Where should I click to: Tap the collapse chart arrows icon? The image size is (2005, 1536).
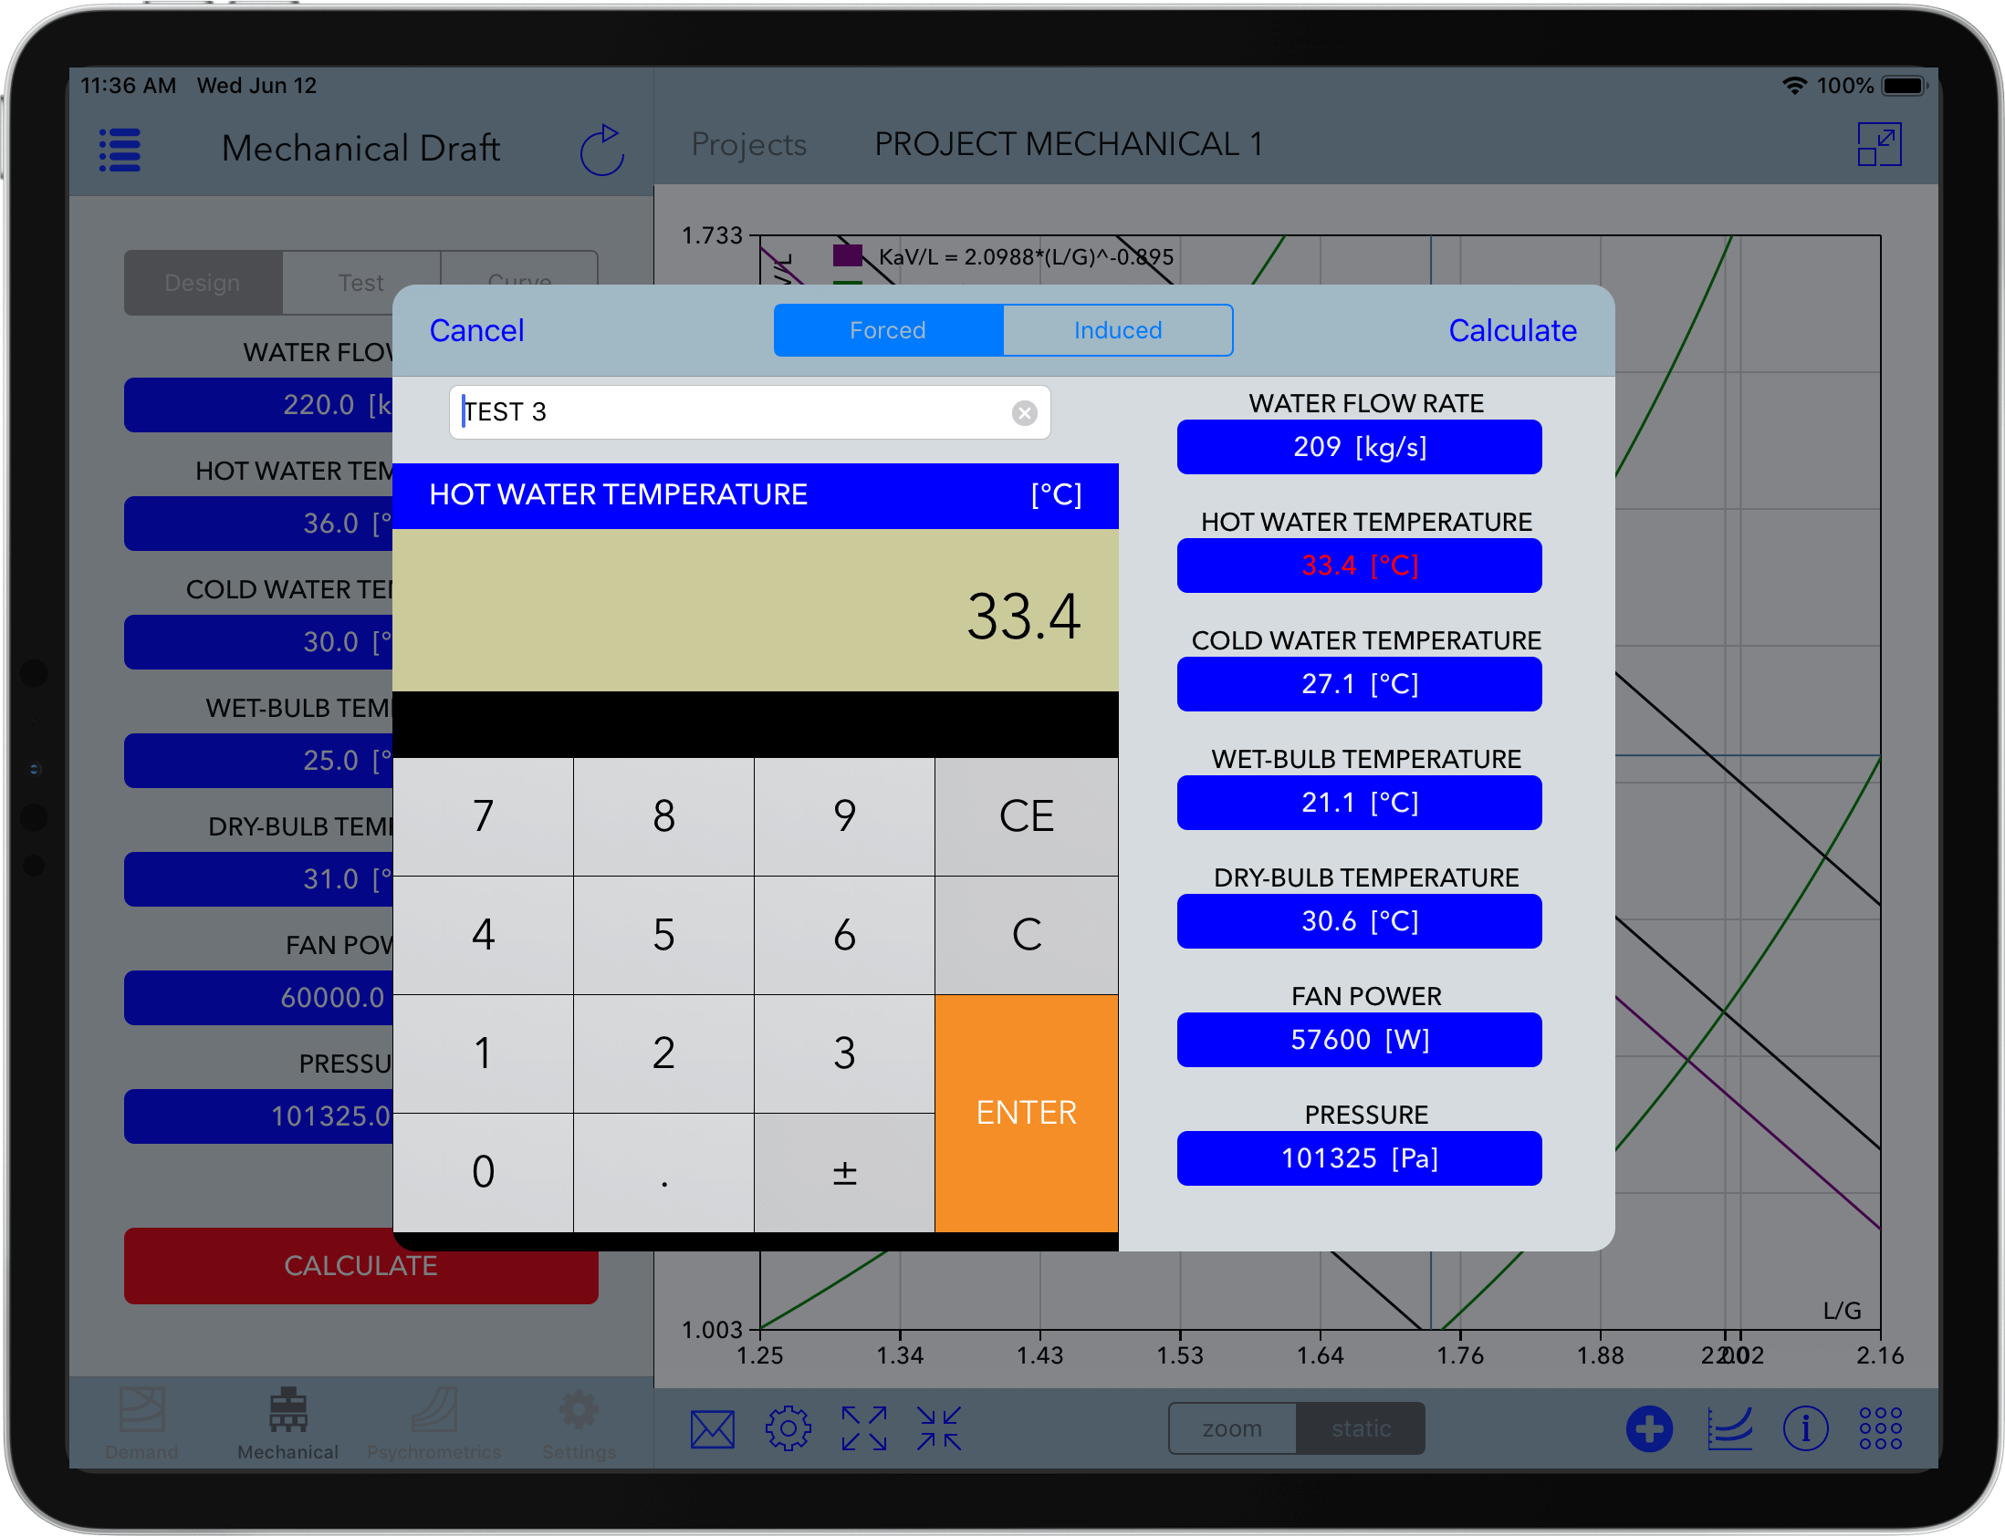(x=937, y=1427)
